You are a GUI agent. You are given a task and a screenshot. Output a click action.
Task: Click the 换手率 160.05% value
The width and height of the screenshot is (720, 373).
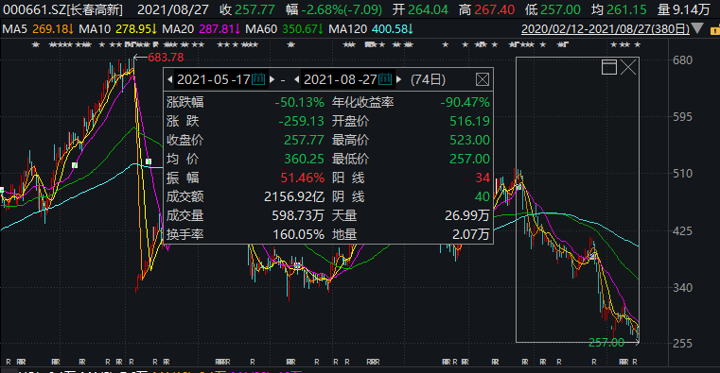[x=299, y=234]
